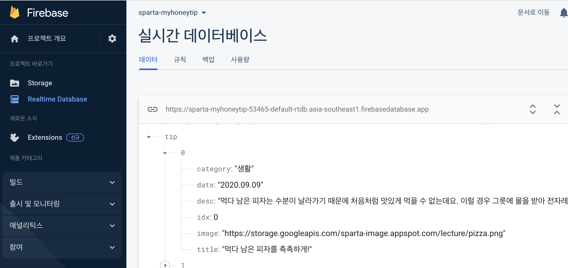Switch to the 데이터 tab
Image resolution: width=568 pixels, height=268 pixels.
pos(148,60)
